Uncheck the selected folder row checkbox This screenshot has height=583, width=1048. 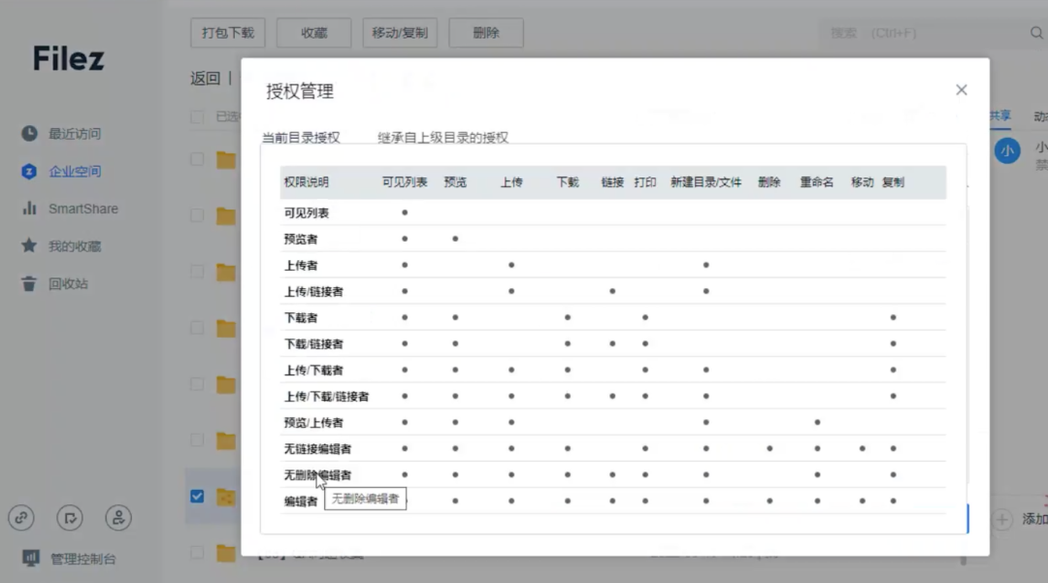click(x=197, y=497)
